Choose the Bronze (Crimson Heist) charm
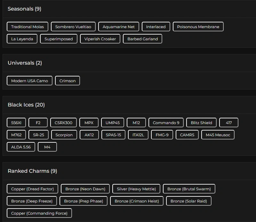This screenshot has width=256, height=222. click(x=137, y=201)
